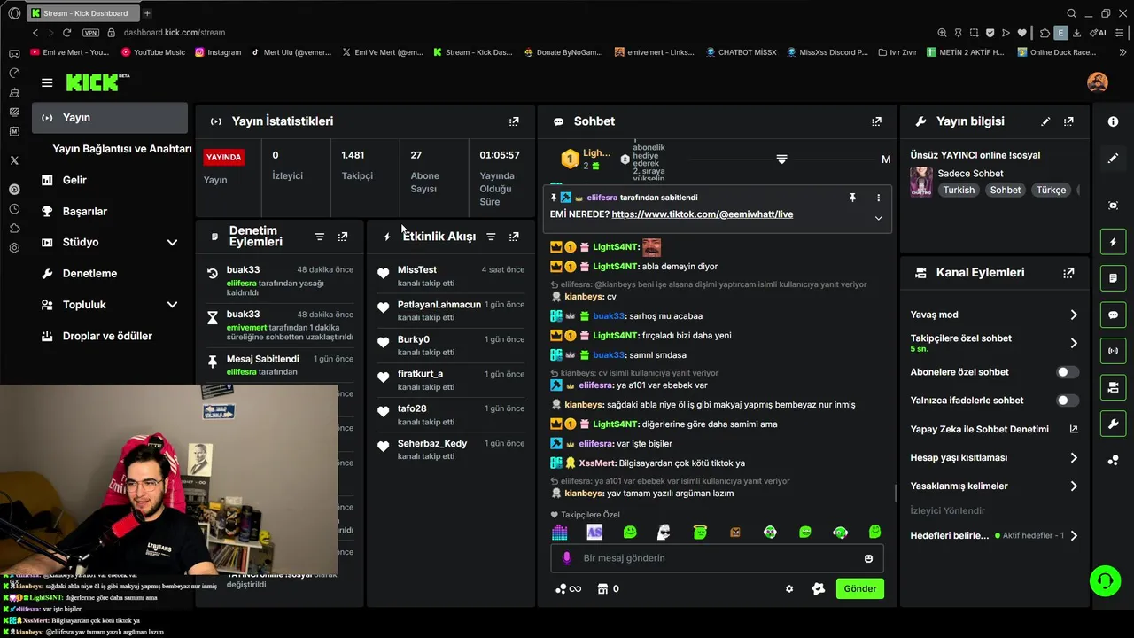
Task: Open the Instagram bookmark
Action: point(218,52)
